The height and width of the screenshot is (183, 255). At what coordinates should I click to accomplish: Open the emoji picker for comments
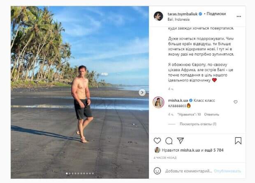point(157,171)
